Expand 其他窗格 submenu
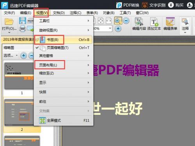This screenshot has height=146, width=195. [64, 56]
